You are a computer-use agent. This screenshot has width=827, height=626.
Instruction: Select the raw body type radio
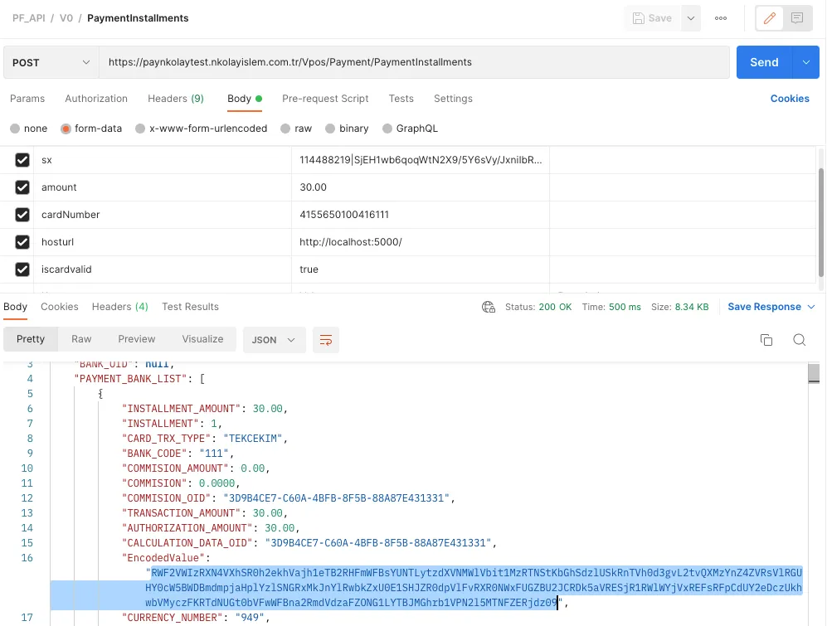(285, 129)
